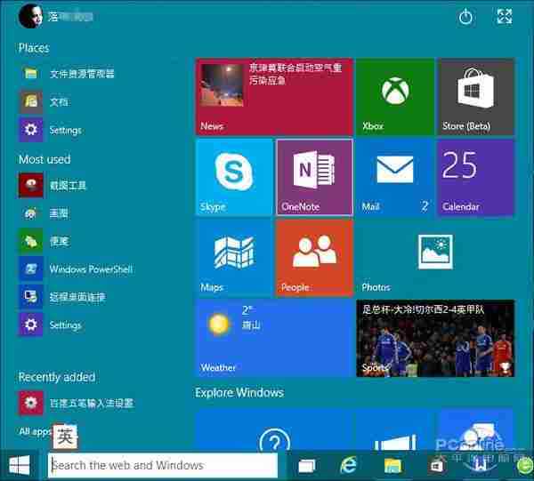Open 文件资源管理器 in Places
The height and width of the screenshot is (481, 534).
[81, 74]
